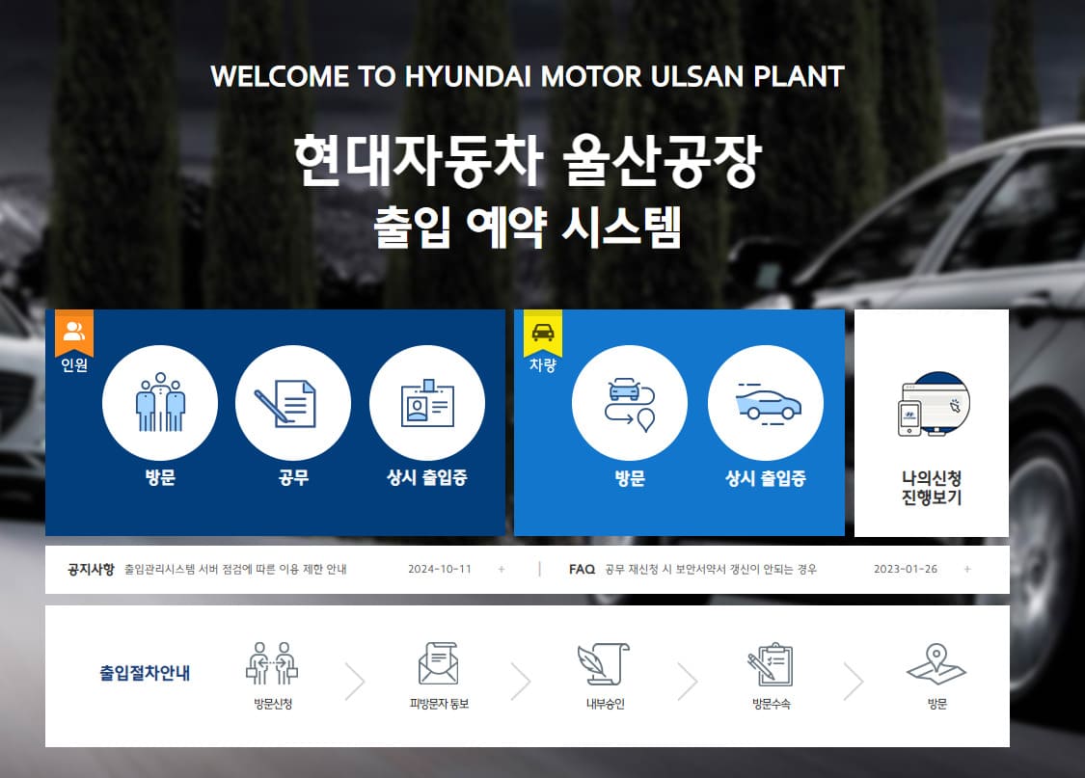Image resolution: width=1085 pixels, height=778 pixels.
Task: Open the 공무 재신청 보안서약서 FAQ entry
Action: tap(711, 569)
